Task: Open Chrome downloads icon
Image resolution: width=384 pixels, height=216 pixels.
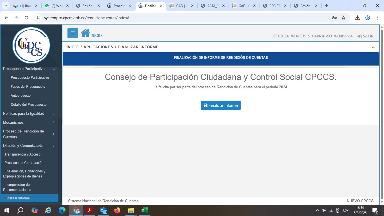Action: (x=357, y=18)
